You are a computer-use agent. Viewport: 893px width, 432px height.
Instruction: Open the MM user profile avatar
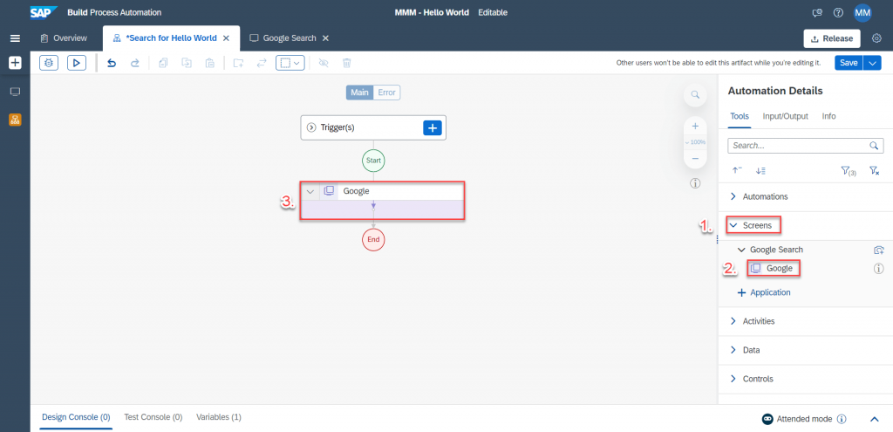(x=862, y=12)
